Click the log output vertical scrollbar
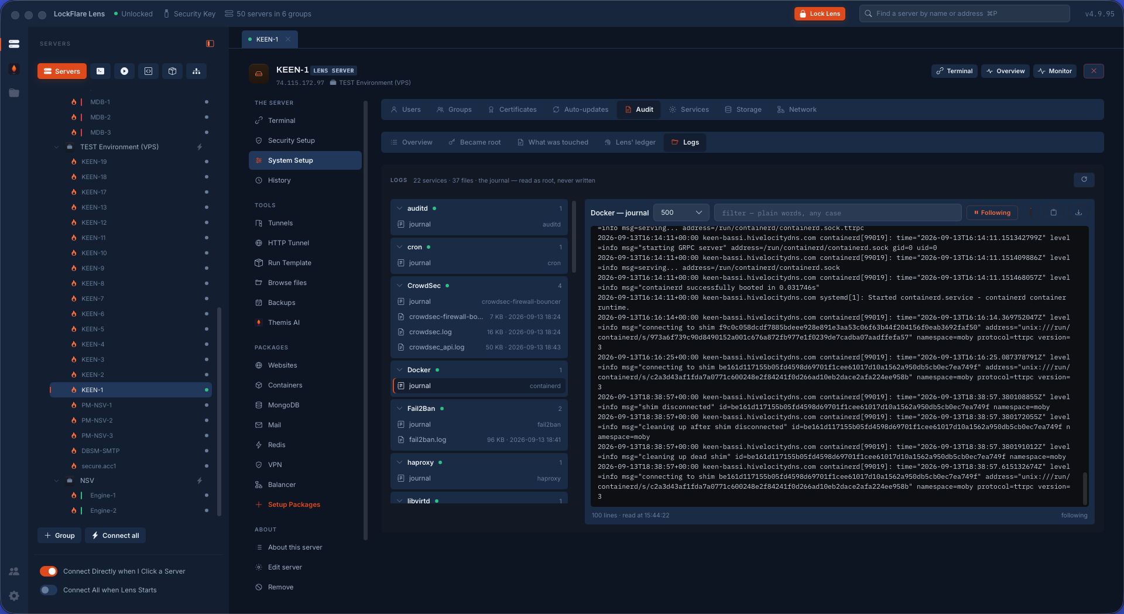The width and height of the screenshot is (1124, 614). click(1085, 488)
